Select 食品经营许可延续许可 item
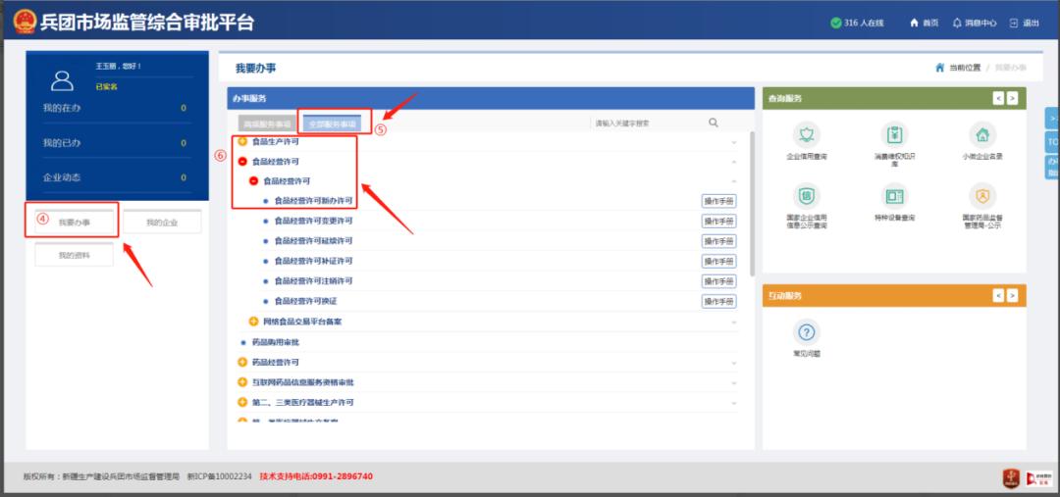Viewport: 1060px width, 497px height. coord(313,241)
